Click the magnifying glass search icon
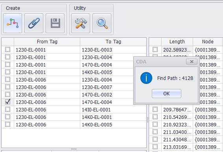The height and width of the screenshot is (152, 223). [x=102, y=23]
